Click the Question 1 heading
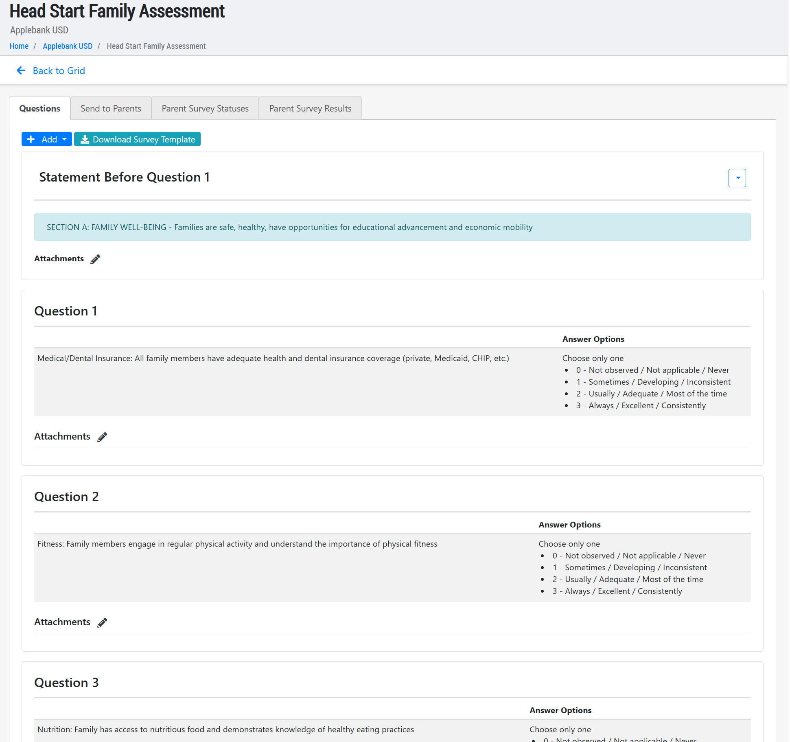This screenshot has height=742, width=790. click(x=66, y=311)
